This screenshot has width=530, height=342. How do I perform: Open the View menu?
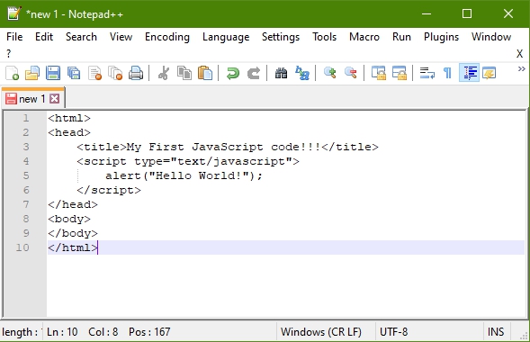tap(121, 37)
